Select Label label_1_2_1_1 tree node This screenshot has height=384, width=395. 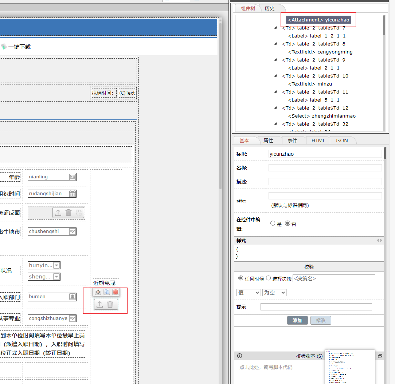click(317, 36)
